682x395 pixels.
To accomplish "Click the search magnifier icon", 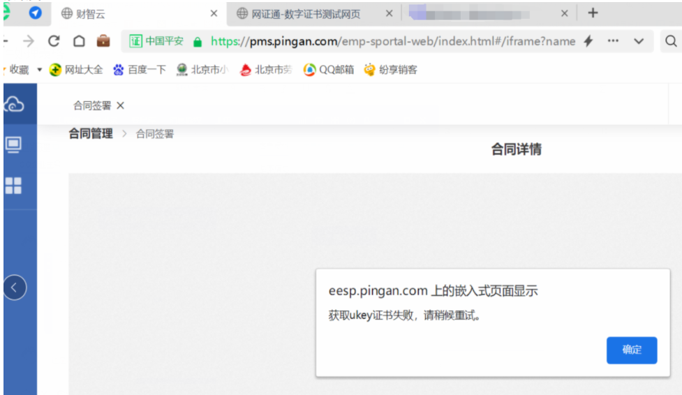I will point(671,41).
